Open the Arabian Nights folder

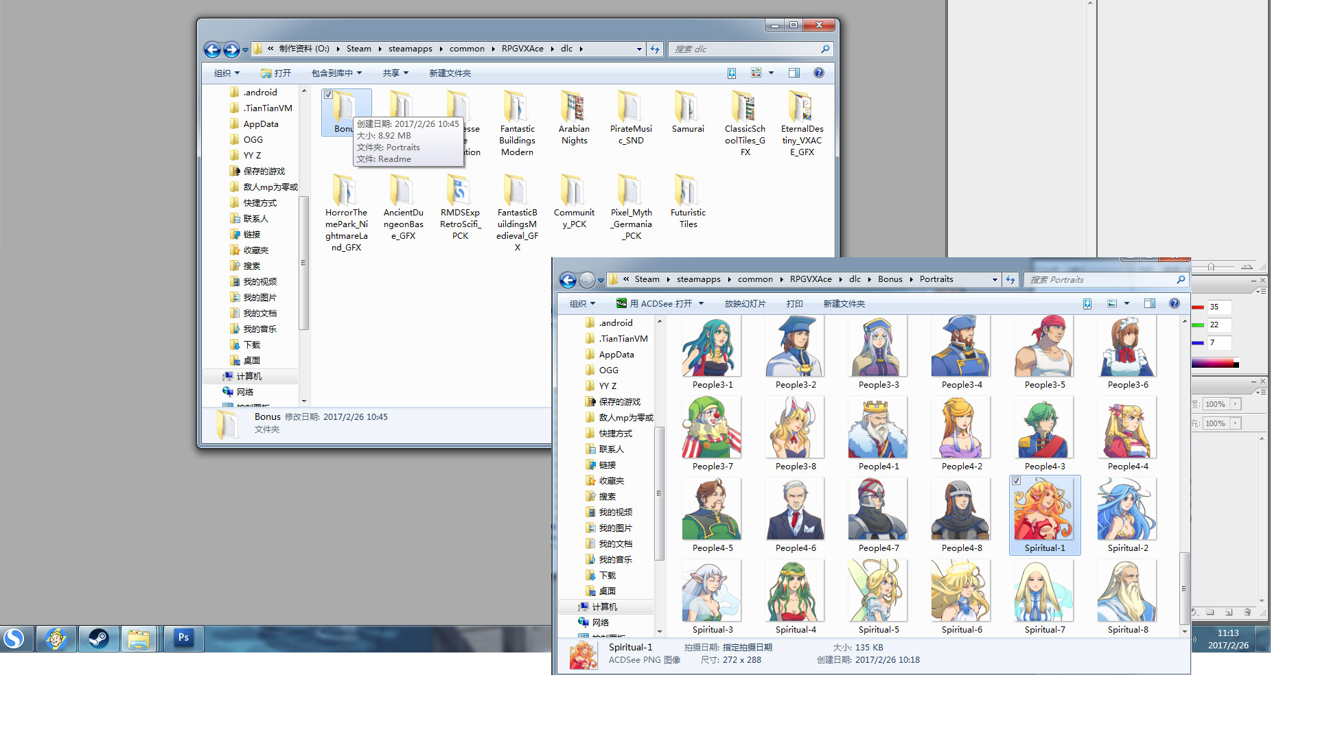click(x=574, y=118)
